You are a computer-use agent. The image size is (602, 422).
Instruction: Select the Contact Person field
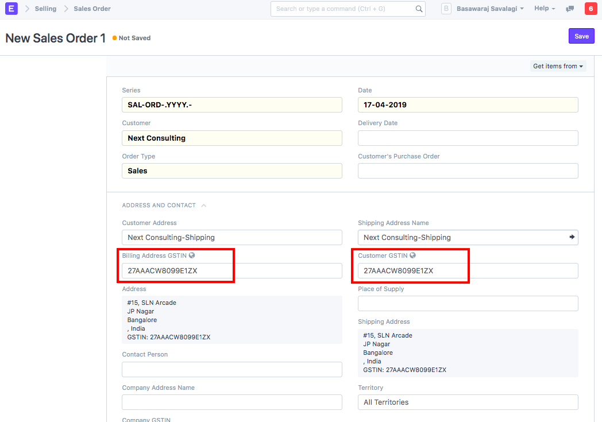(231, 369)
